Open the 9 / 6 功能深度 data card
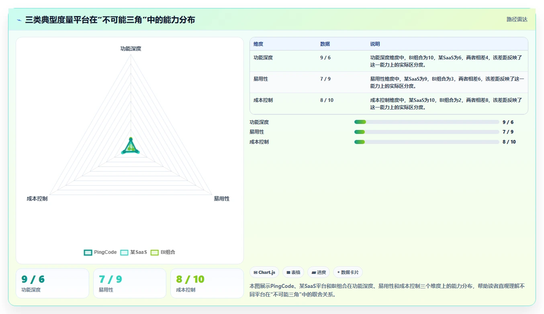544x314 pixels. 52,283
